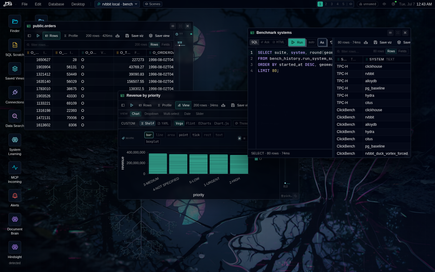Open the Edit menu

coord(38,4)
